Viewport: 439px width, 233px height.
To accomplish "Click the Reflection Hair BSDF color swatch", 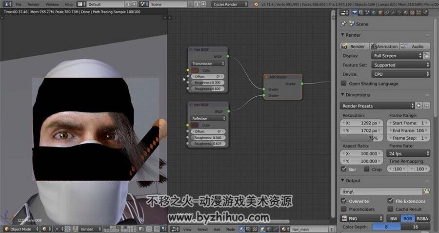I will pyautogui.click(x=195, y=125).
